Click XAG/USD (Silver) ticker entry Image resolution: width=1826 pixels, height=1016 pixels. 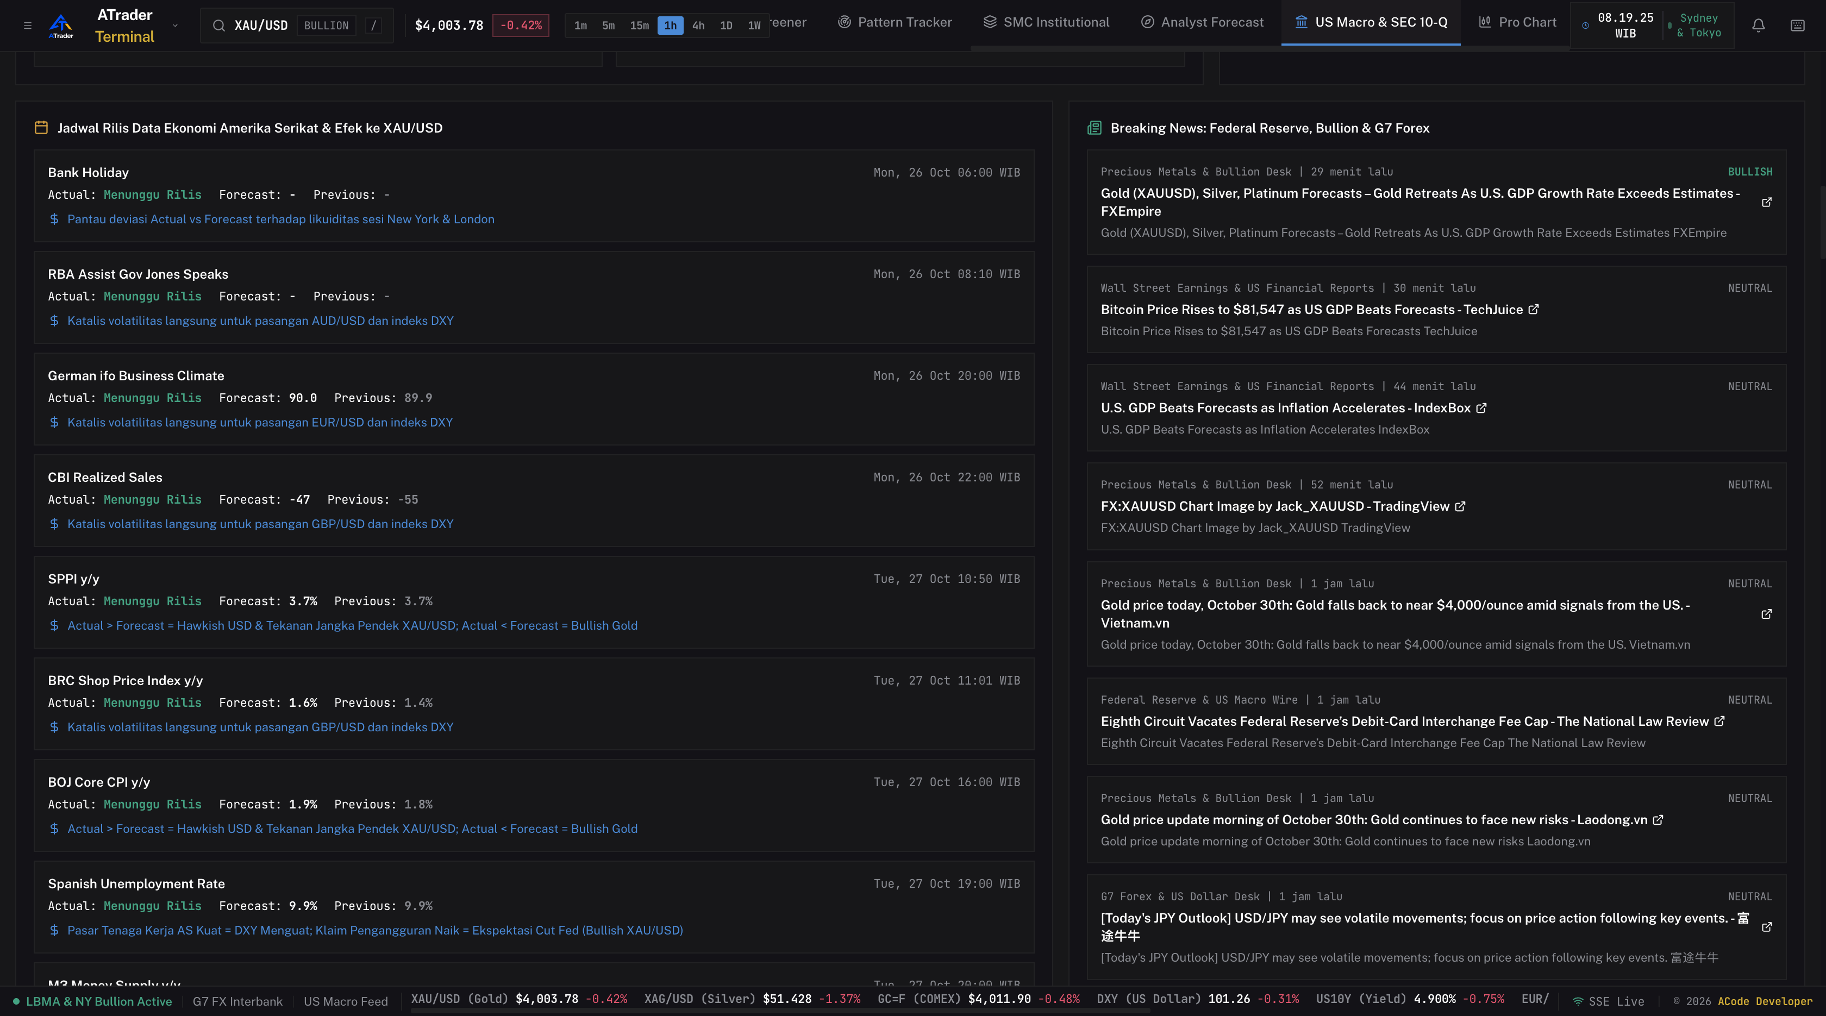(x=752, y=999)
